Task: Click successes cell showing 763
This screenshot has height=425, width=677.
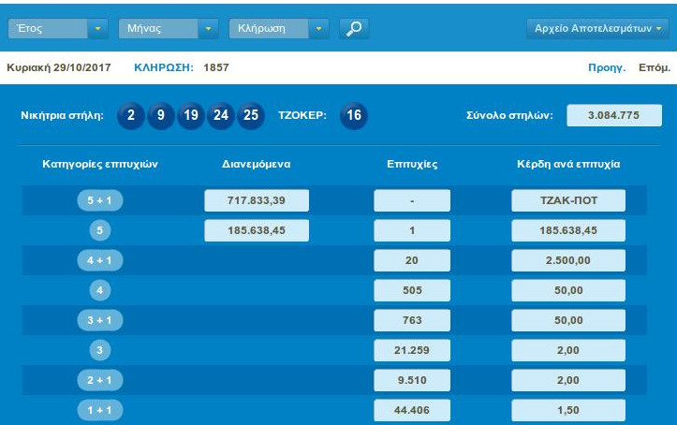Action: [412, 320]
